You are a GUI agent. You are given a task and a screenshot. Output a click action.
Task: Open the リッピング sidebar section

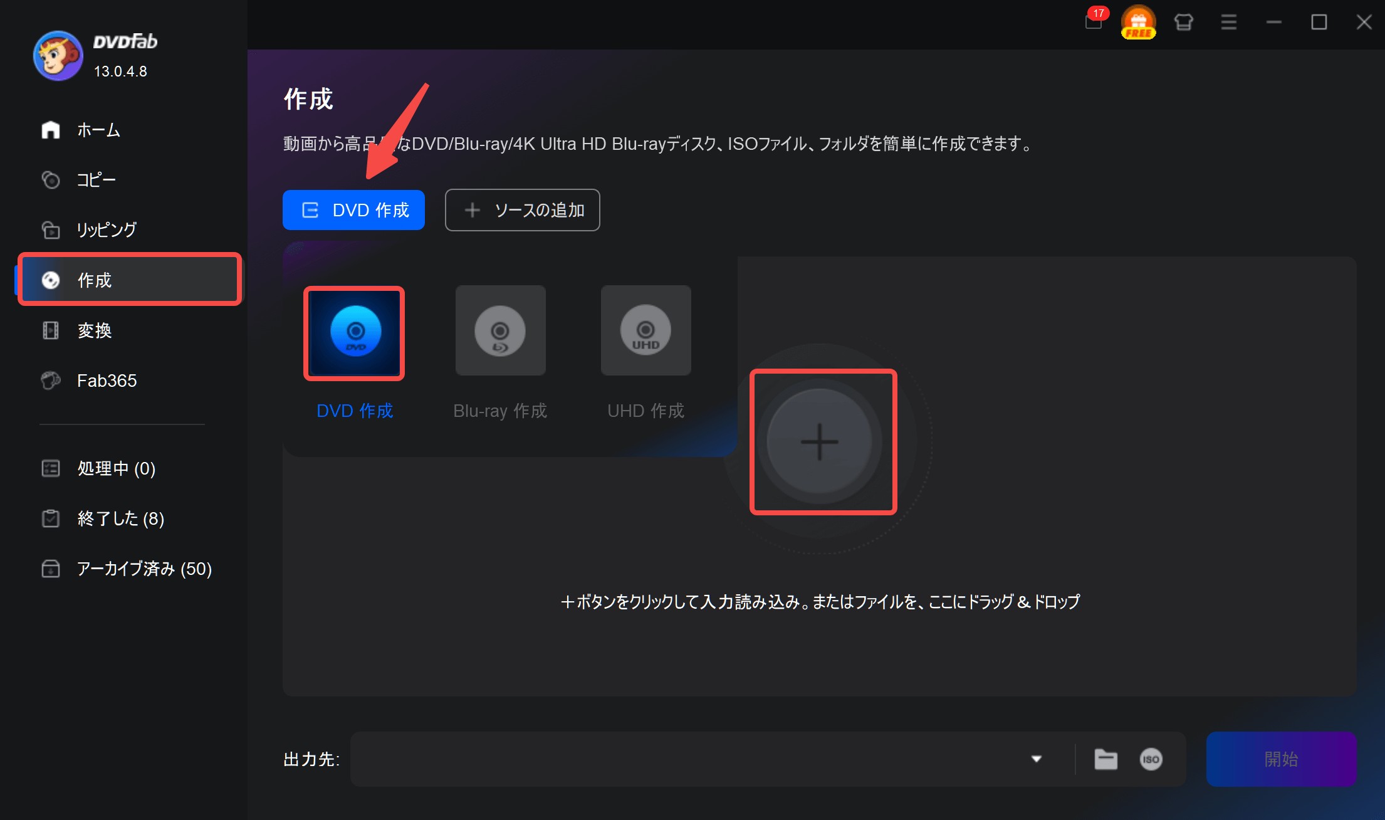pos(106,230)
